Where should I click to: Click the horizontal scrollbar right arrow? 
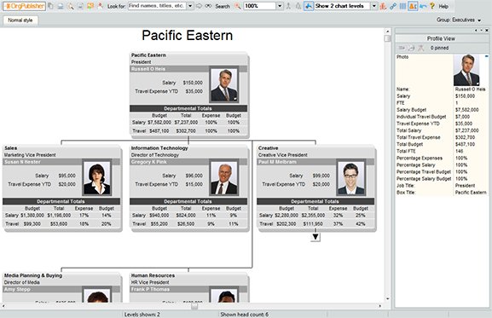click(380, 306)
